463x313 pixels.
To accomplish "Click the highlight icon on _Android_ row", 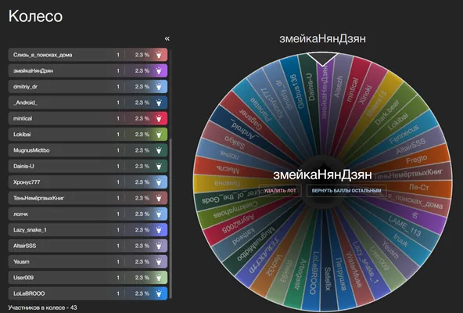I will [159, 103].
